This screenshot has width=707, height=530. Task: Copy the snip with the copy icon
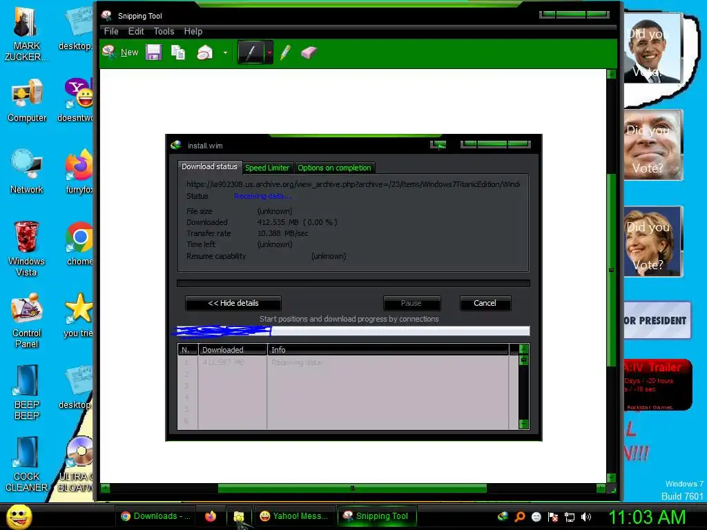coord(177,52)
